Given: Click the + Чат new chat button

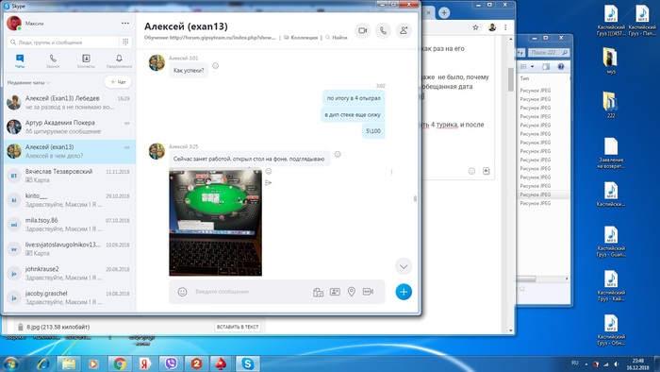Looking at the screenshot, I should tap(118, 82).
